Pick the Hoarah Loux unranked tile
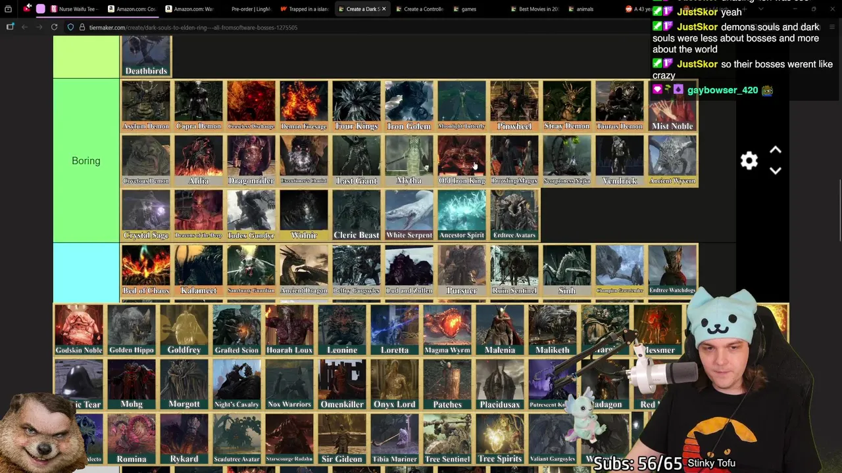This screenshot has height=473, width=842. coord(289,330)
